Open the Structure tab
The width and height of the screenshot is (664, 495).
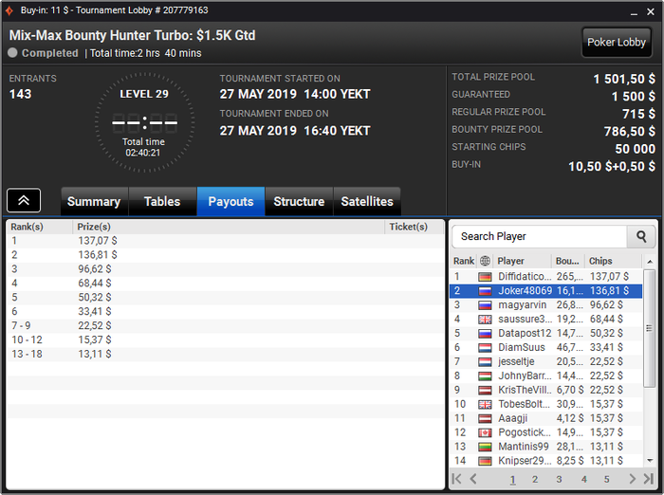click(x=299, y=202)
